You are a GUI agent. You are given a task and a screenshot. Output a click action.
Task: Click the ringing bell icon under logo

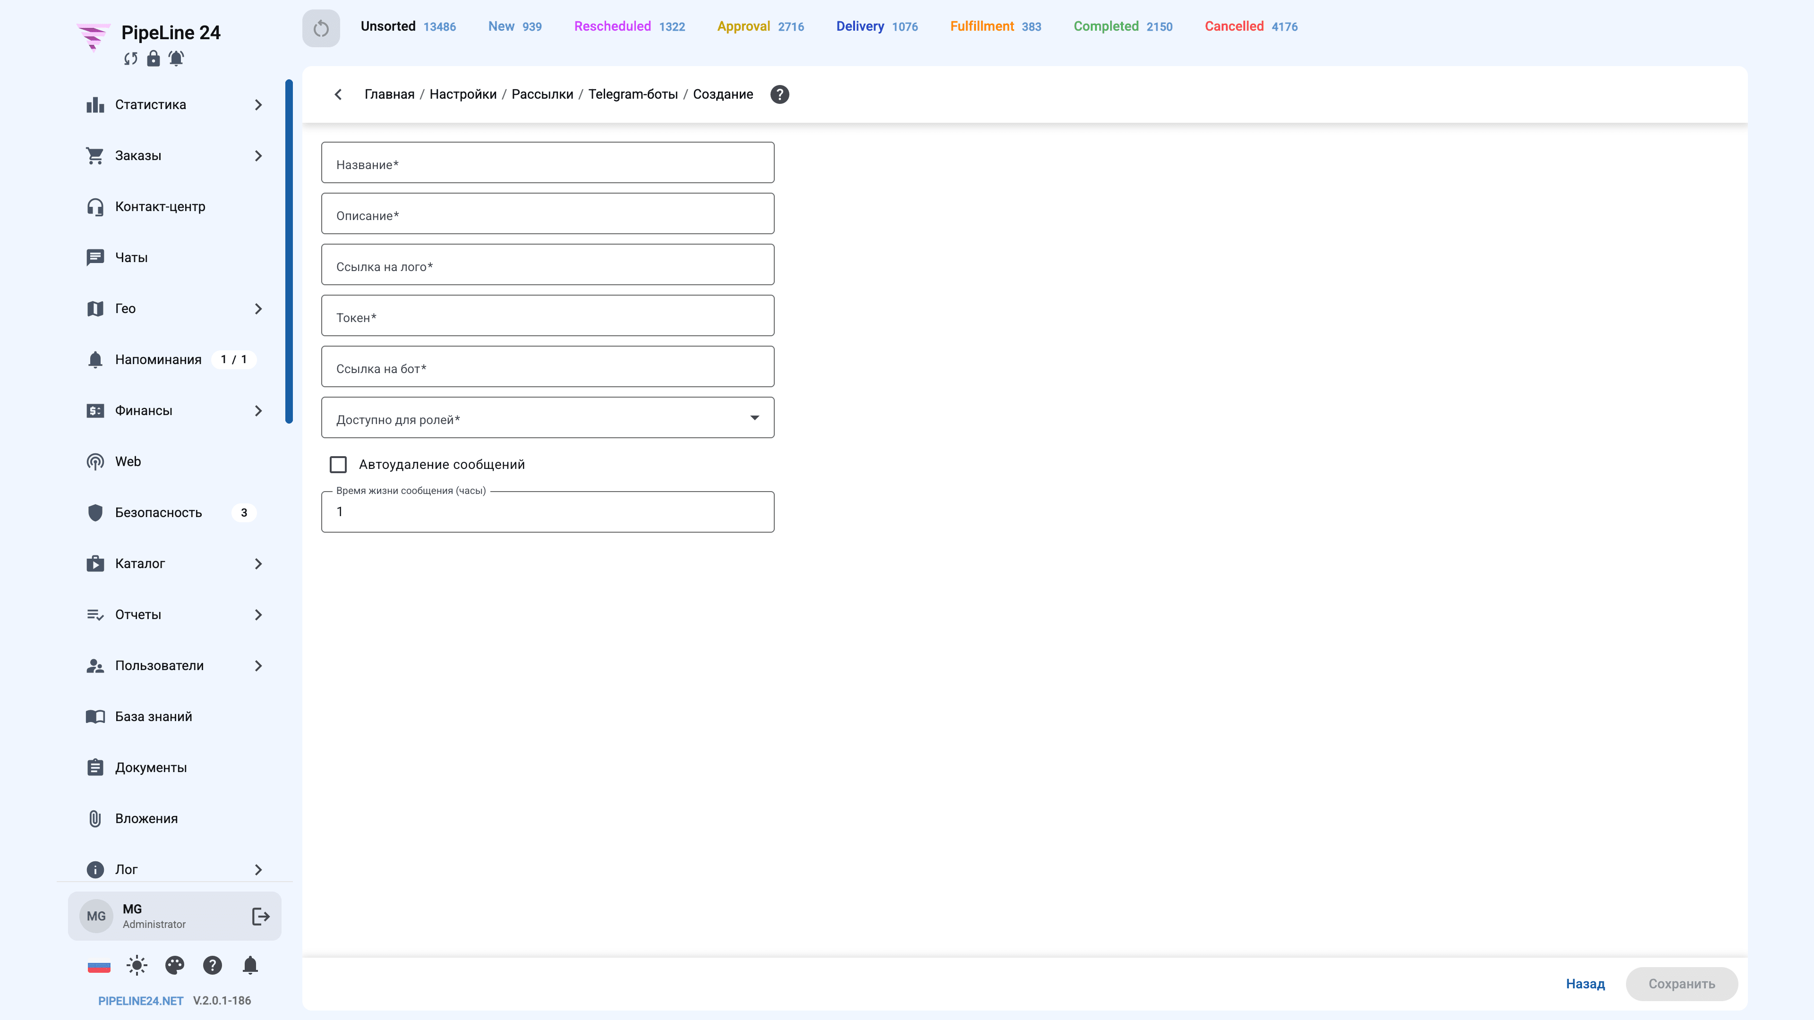[x=176, y=59]
